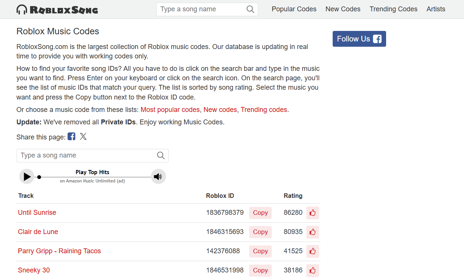Open Popular Codes in the navigation
The width and height of the screenshot is (464, 280).
pyautogui.click(x=294, y=9)
